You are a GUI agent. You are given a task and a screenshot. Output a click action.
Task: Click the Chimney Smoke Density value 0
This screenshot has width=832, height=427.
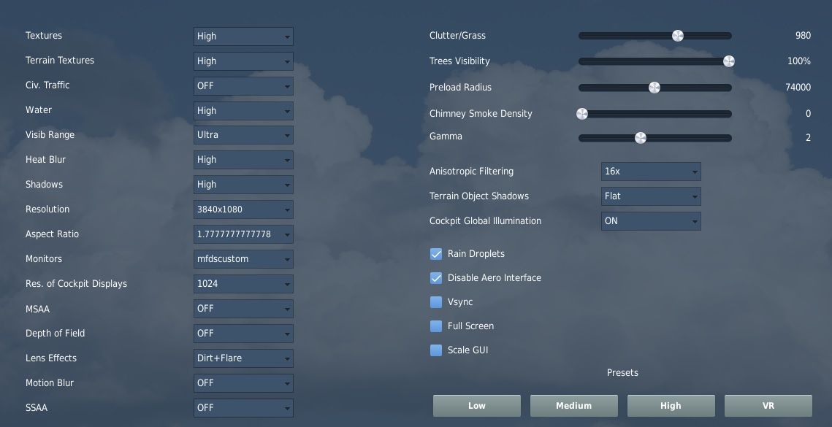[808, 114]
